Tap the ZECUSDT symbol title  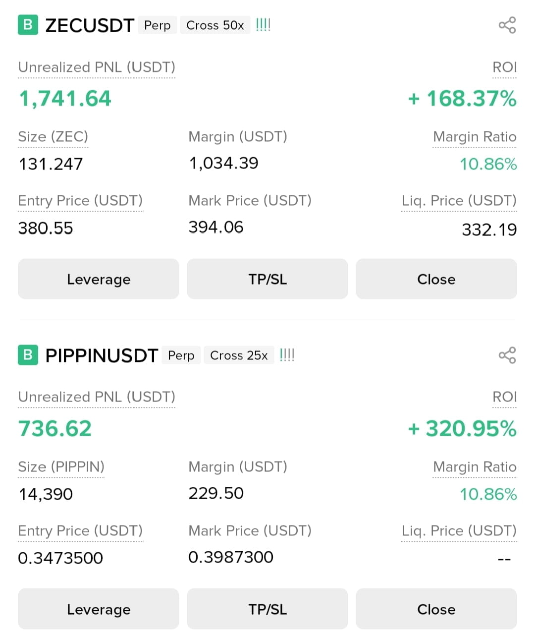click(90, 25)
